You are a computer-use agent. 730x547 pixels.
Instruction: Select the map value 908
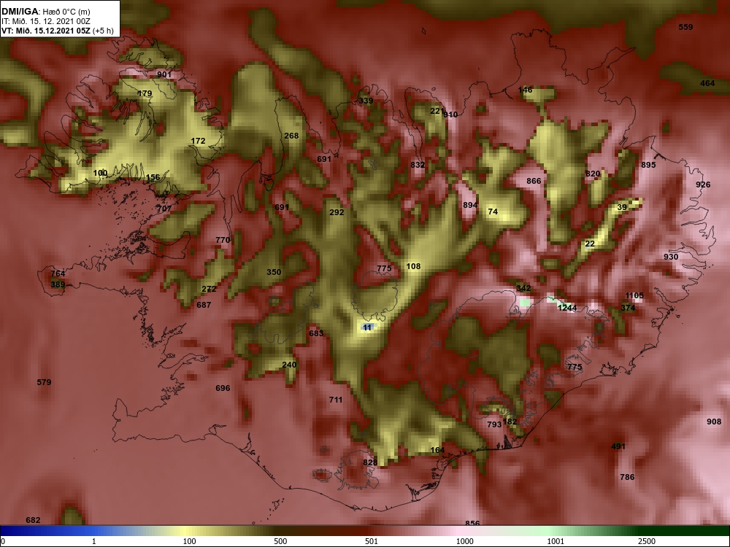coord(714,422)
